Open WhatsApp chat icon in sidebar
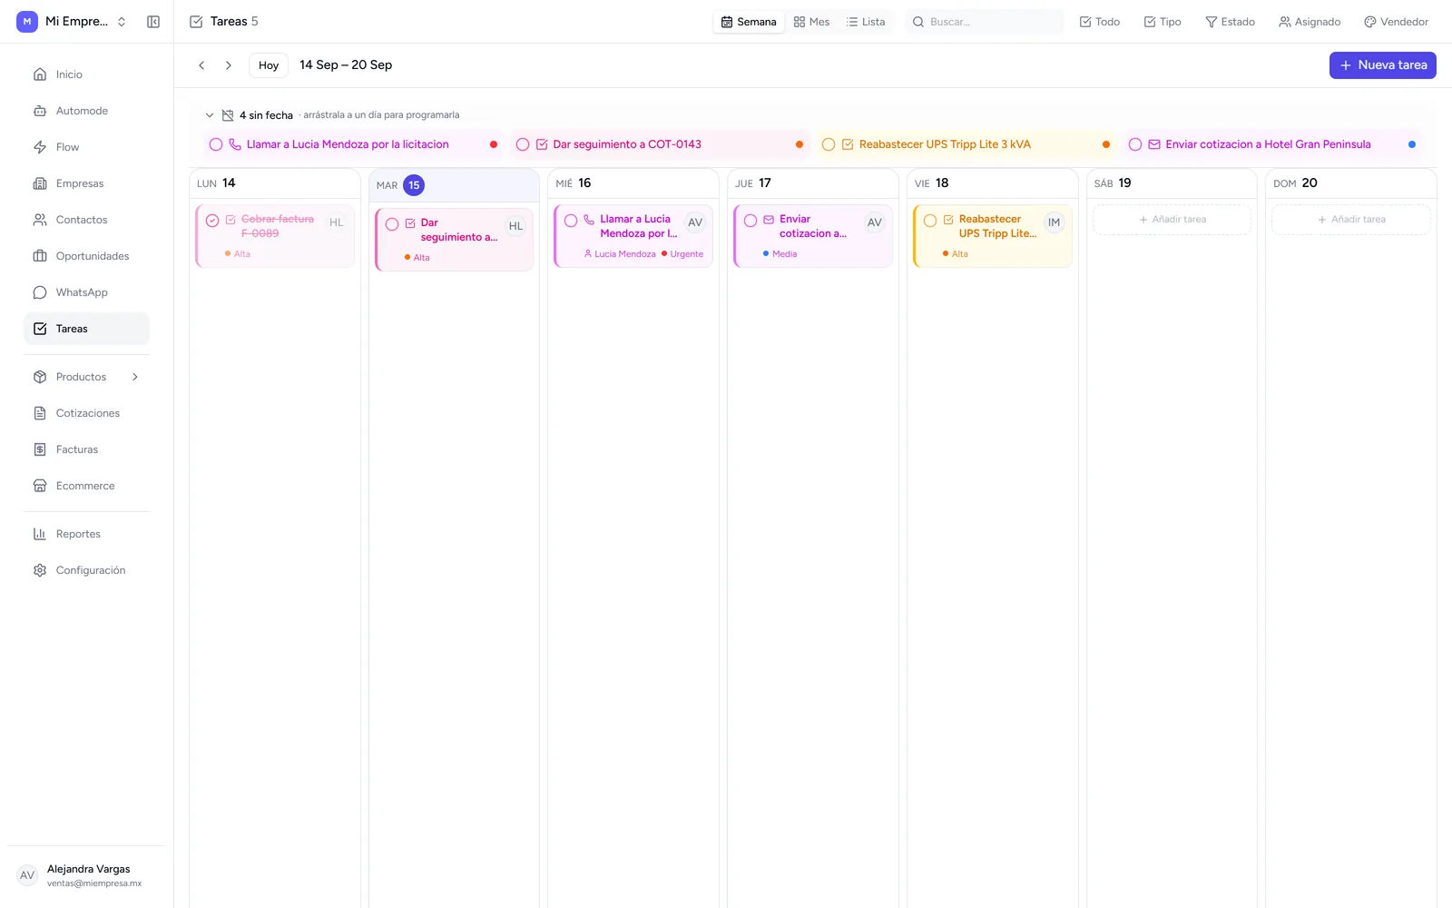The height and width of the screenshot is (908, 1452). pos(40,292)
